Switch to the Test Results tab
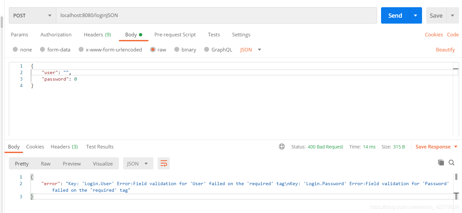Image resolution: width=462 pixels, height=213 pixels. click(x=100, y=146)
